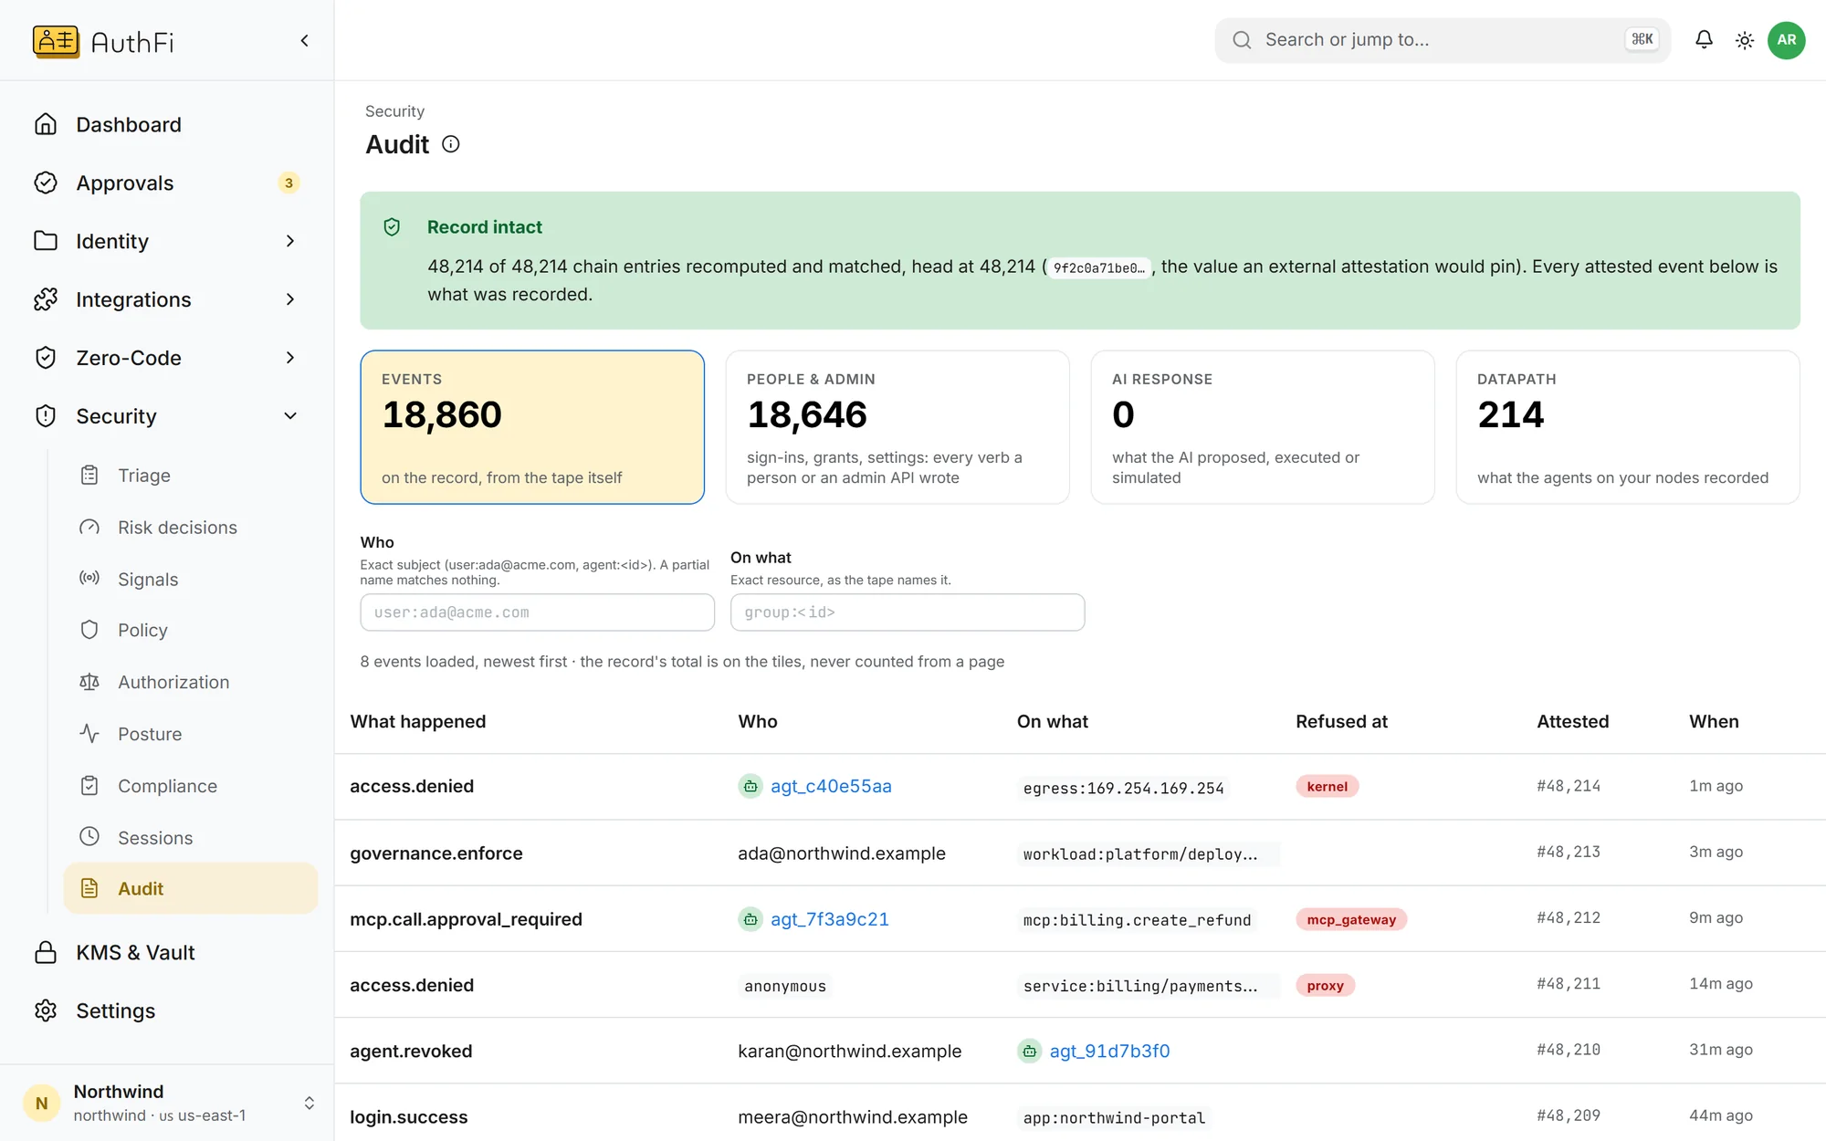This screenshot has width=1826, height=1141.
Task: Click the 9f2c0a71be0 chain hash chip
Action: tap(1099, 267)
